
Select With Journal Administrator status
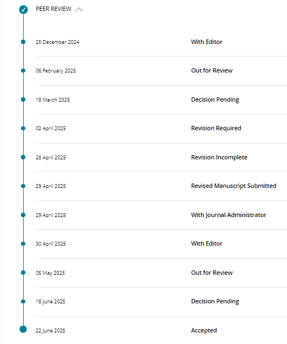(x=229, y=215)
